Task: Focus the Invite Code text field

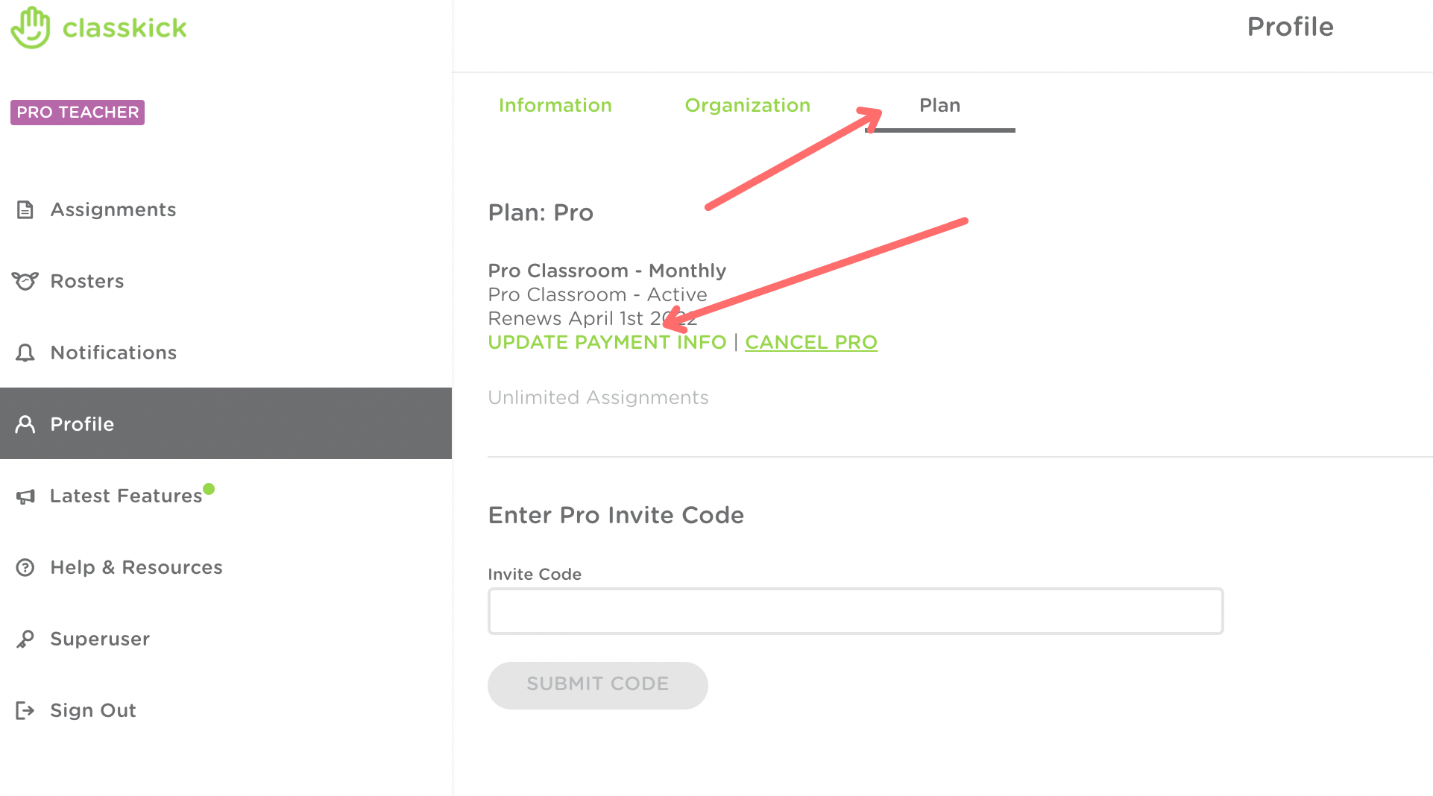Action: pyautogui.click(x=855, y=611)
